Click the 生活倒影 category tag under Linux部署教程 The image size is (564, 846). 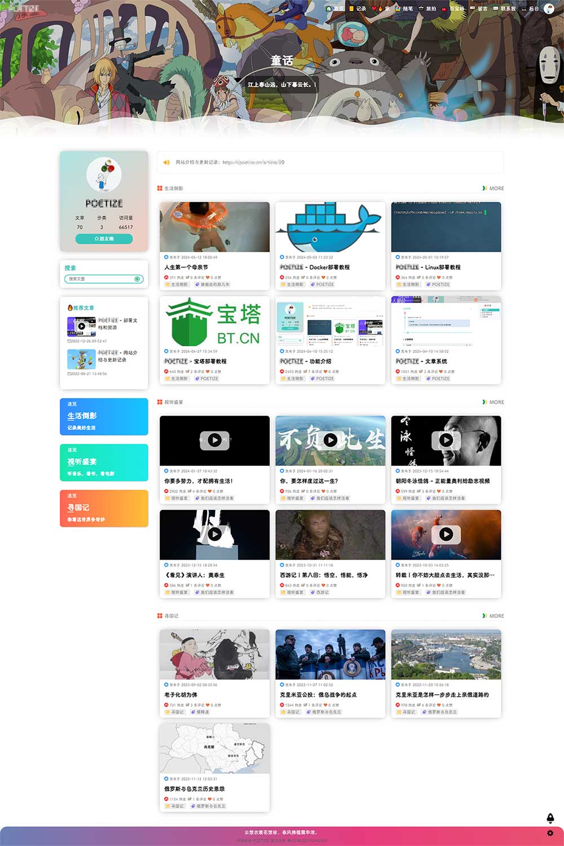click(408, 285)
